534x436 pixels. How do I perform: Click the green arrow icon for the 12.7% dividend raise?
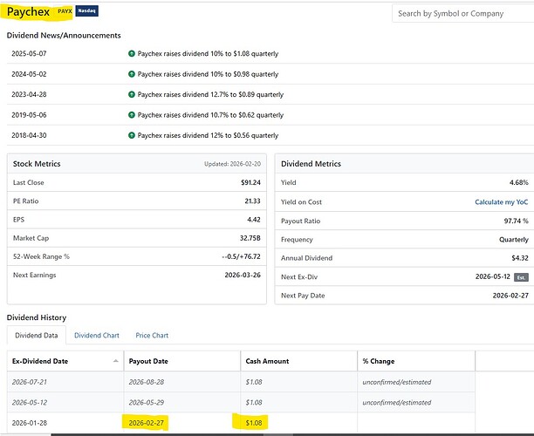[x=132, y=94]
